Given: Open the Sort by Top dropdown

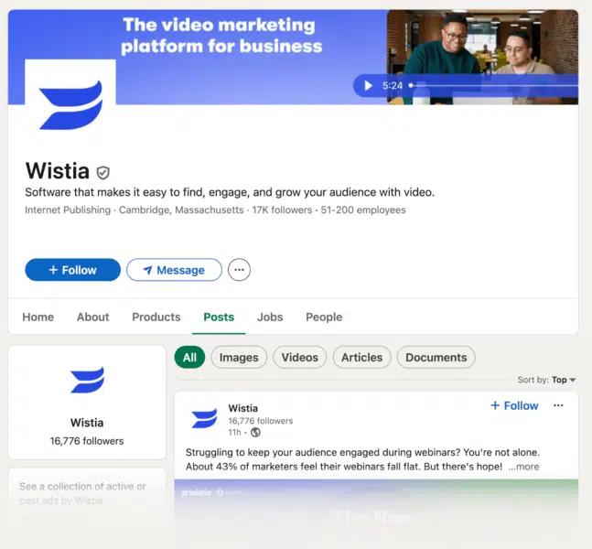Looking at the screenshot, I should 564,380.
